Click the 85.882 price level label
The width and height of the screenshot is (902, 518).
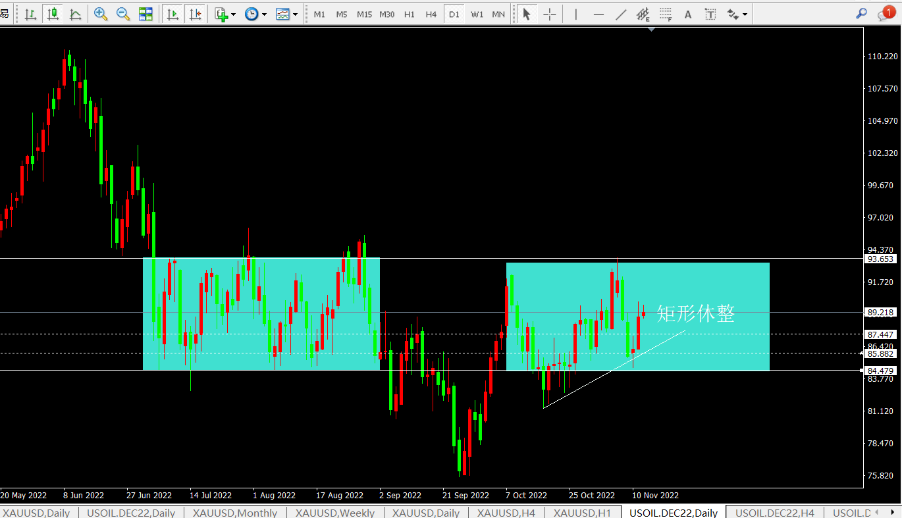coord(881,353)
